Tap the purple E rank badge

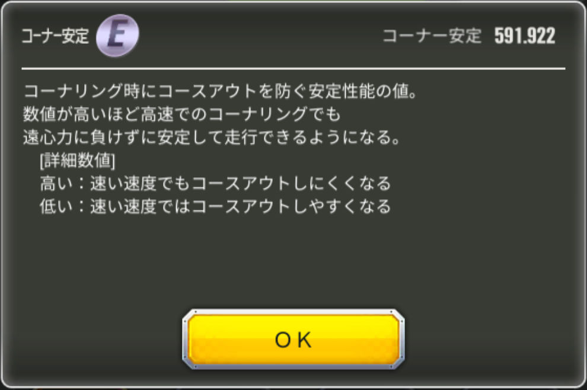click(117, 35)
